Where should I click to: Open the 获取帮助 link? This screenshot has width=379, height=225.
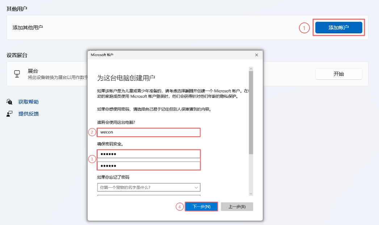pyautogui.click(x=28, y=102)
